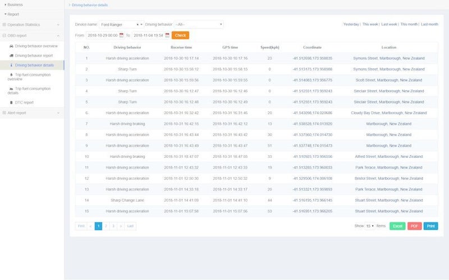
Task: Open the items-per-page Show dropdown
Action: [370, 226]
